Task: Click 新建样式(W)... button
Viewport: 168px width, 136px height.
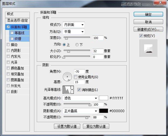Action: [x=148, y=29]
